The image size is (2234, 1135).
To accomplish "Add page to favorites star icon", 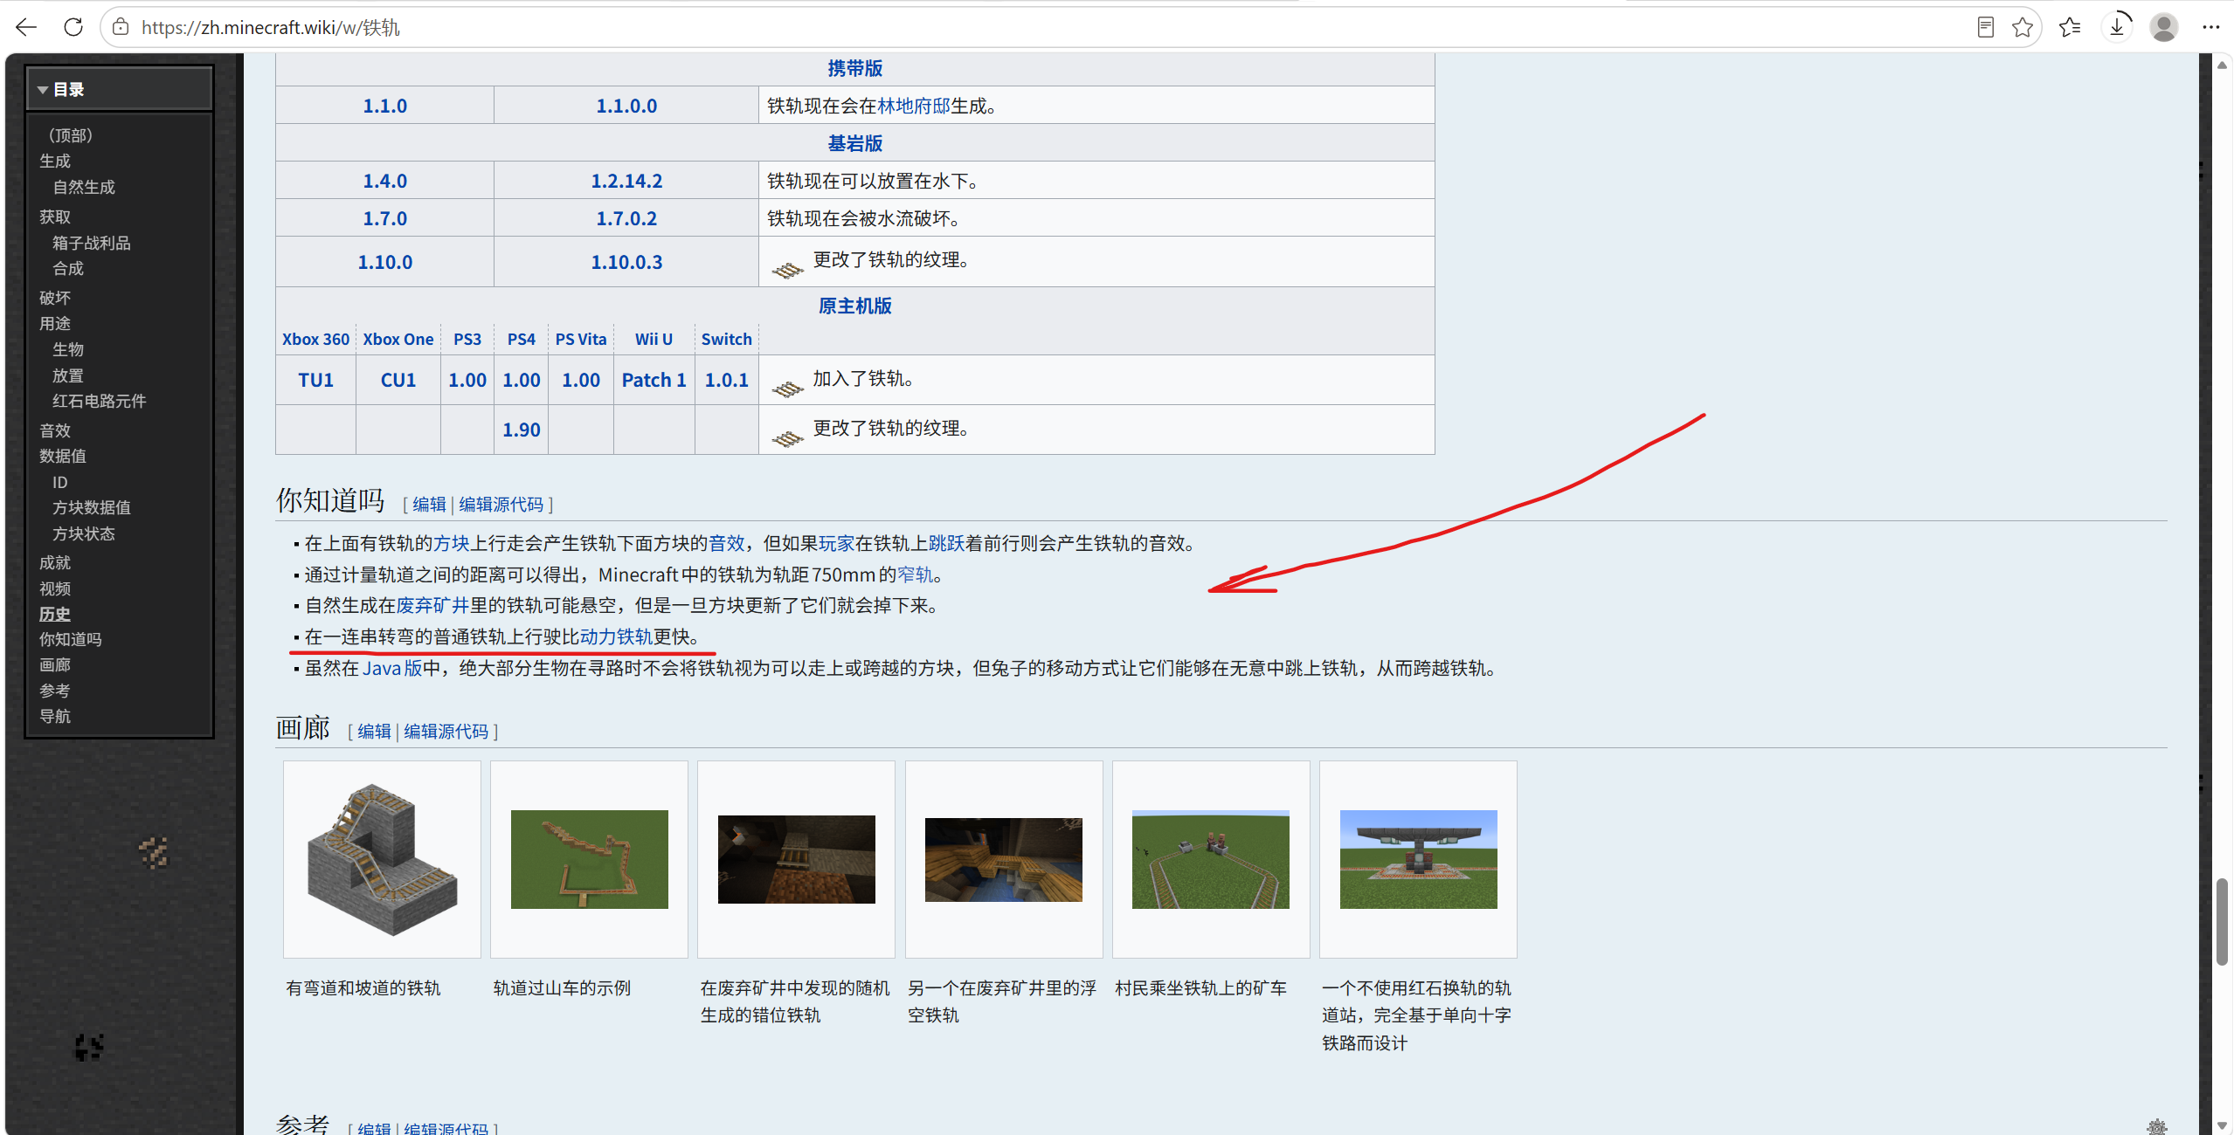I will point(2023,27).
